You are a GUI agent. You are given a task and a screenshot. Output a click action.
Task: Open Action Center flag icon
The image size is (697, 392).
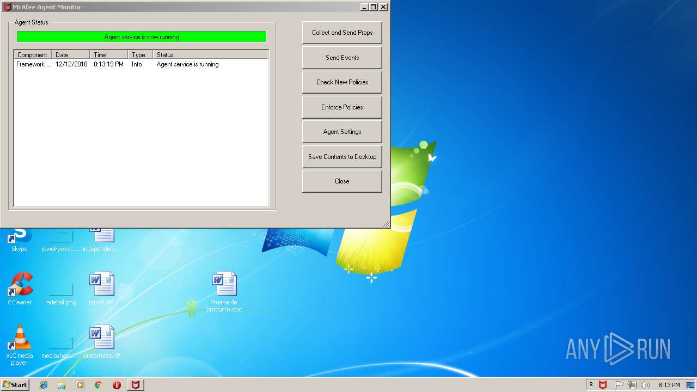pyautogui.click(x=619, y=385)
